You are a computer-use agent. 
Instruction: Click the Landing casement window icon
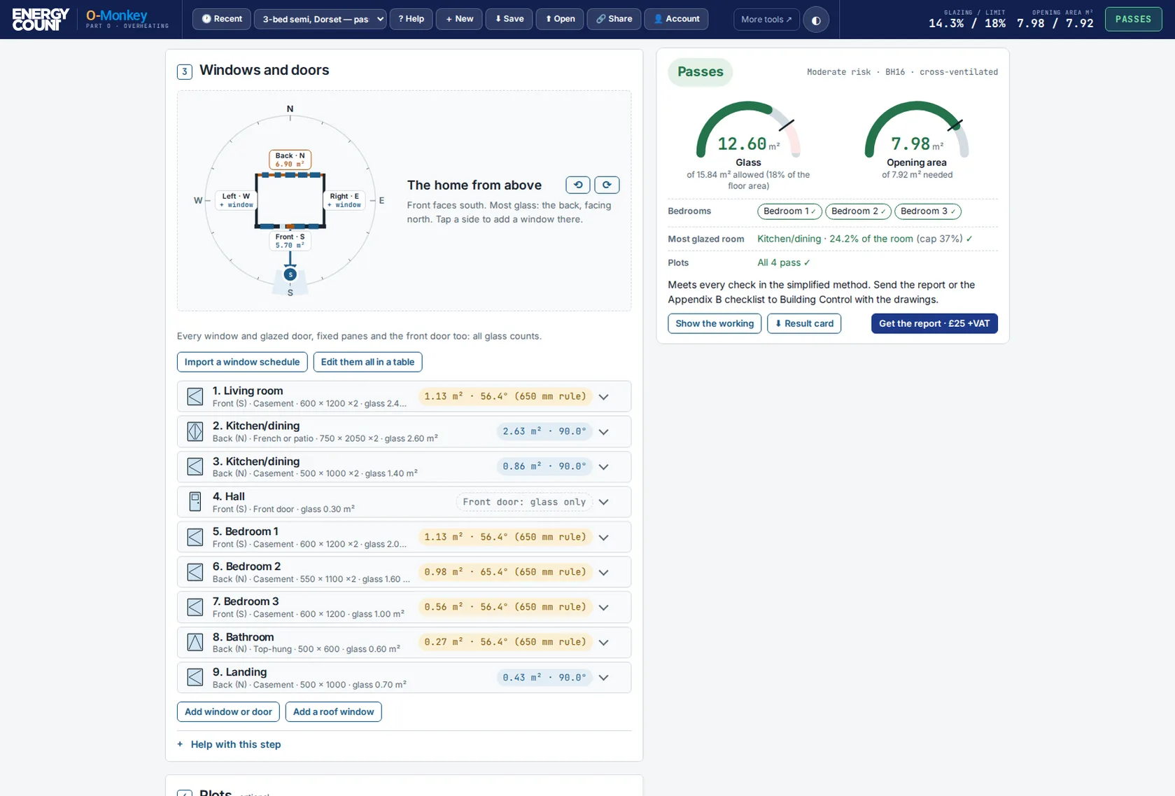pos(195,677)
